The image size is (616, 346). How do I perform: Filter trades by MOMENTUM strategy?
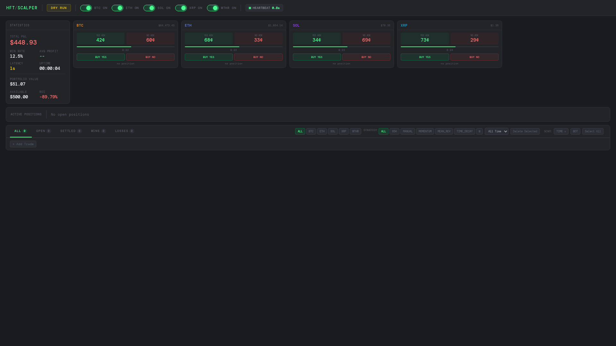click(425, 131)
